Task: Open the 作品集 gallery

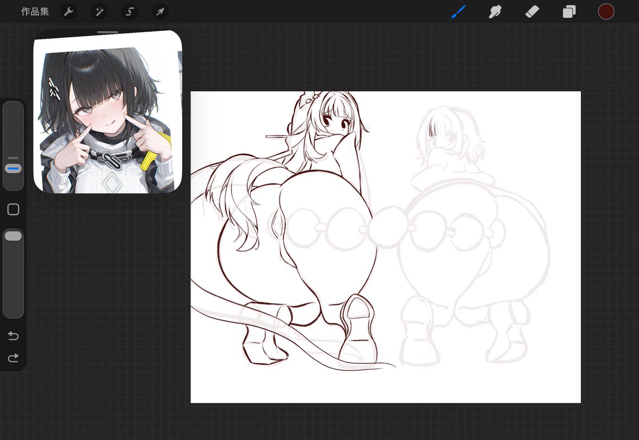Action: (35, 12)
